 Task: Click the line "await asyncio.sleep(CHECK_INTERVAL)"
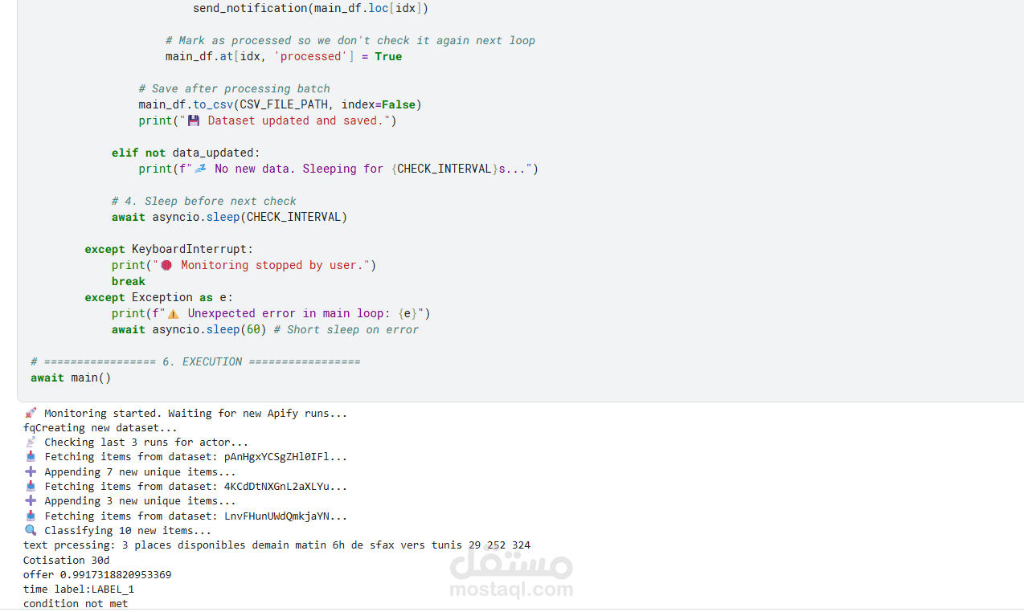click(229, 217)
